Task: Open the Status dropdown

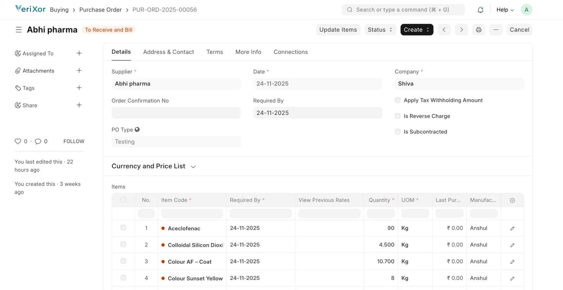Action: tap(380, 30)
